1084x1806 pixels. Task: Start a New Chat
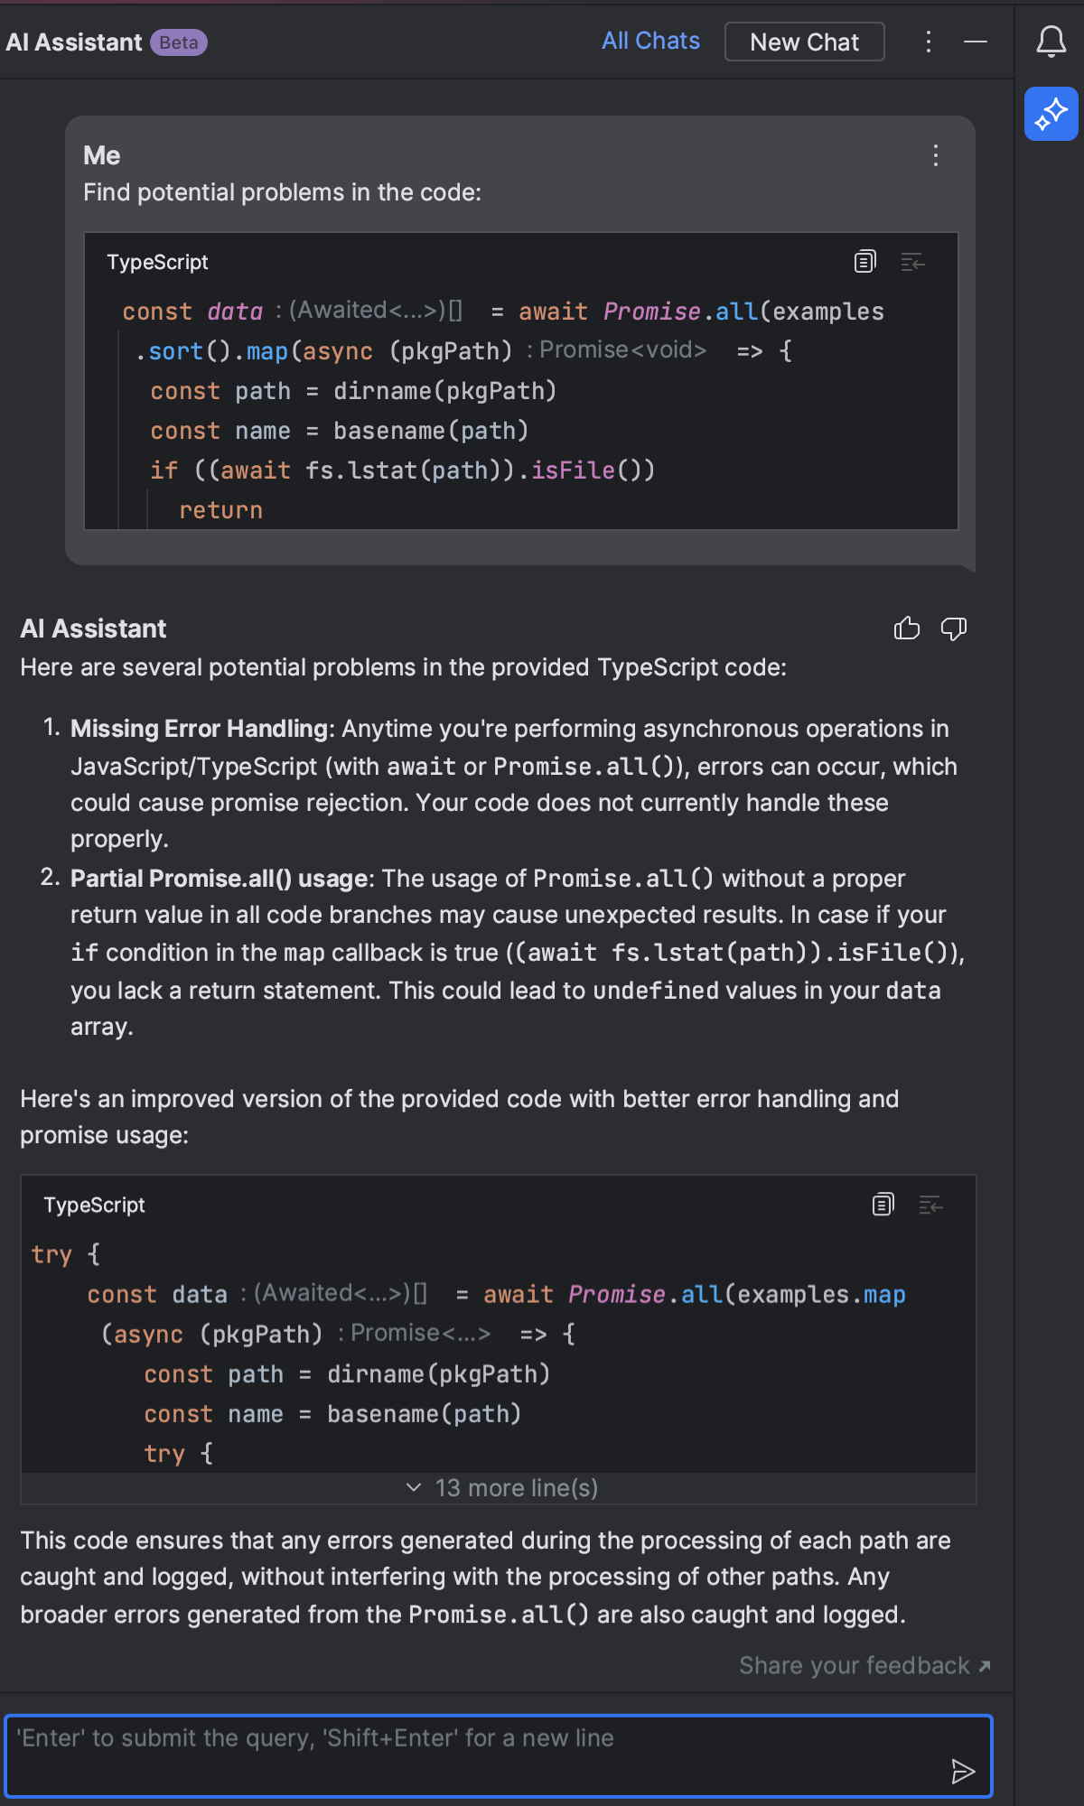[x=804, y=42]
